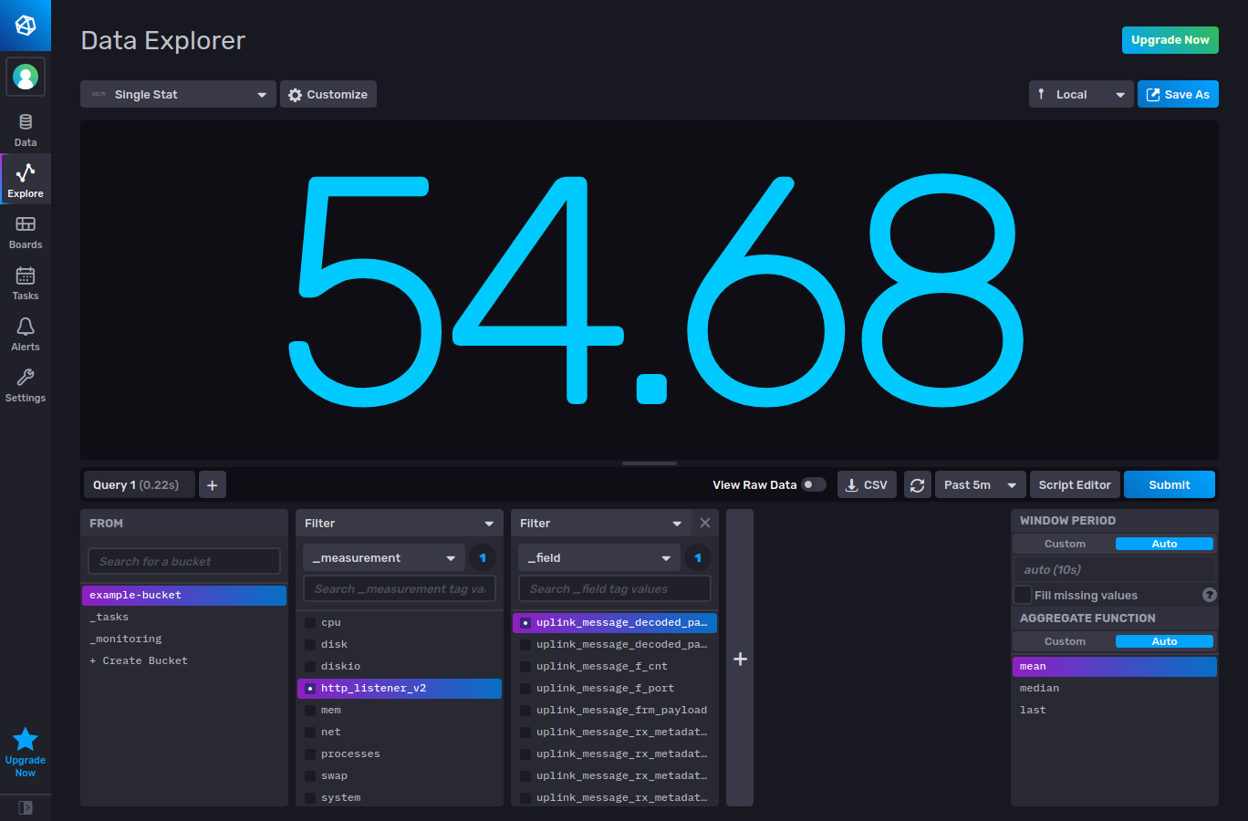Click the Save As button

tap(1178, 94)
